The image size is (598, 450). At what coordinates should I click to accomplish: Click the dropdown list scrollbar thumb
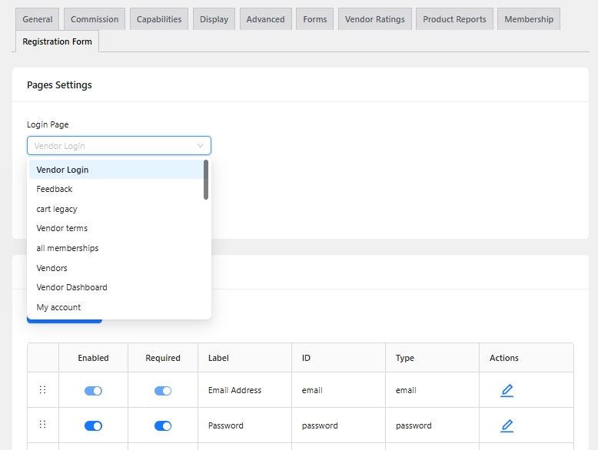click(206, 180)
